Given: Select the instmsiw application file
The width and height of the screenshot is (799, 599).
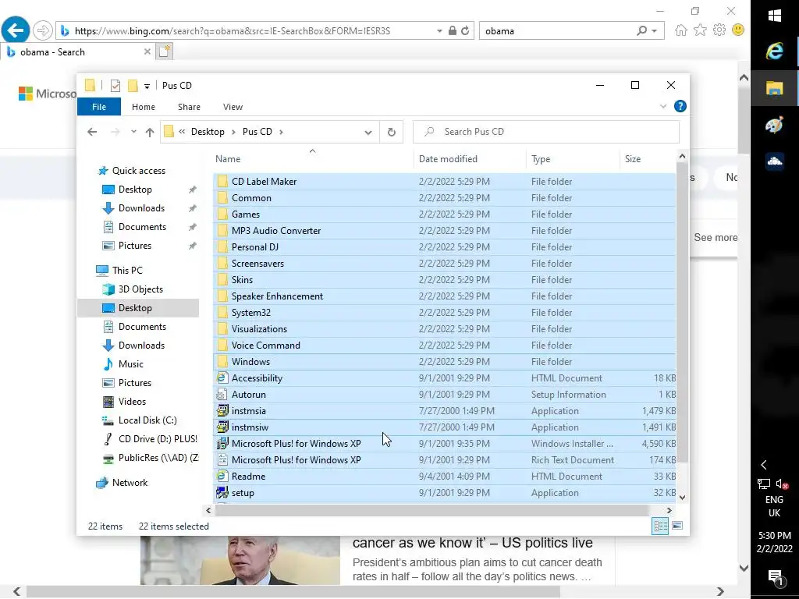Looking at the screenshot, I should pyautogui.click(x=250, y=427).
